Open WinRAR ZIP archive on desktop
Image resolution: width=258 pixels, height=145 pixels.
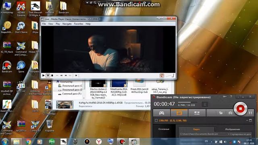tap(7, 88)
